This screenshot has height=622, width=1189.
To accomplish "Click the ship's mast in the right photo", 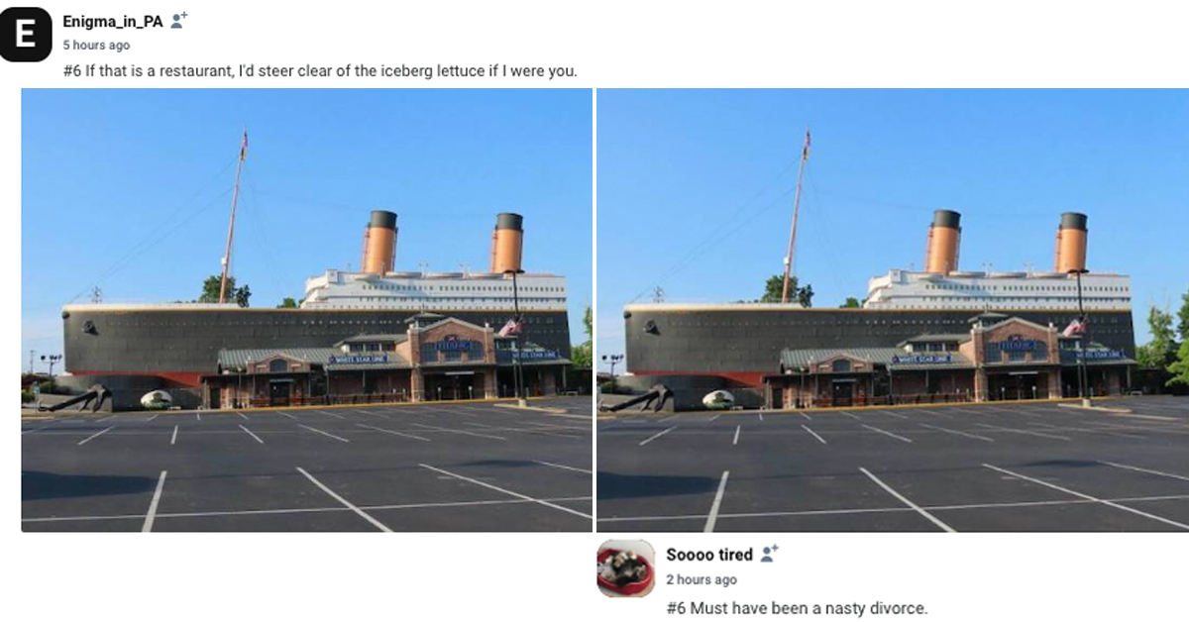I will pos(797,216).
